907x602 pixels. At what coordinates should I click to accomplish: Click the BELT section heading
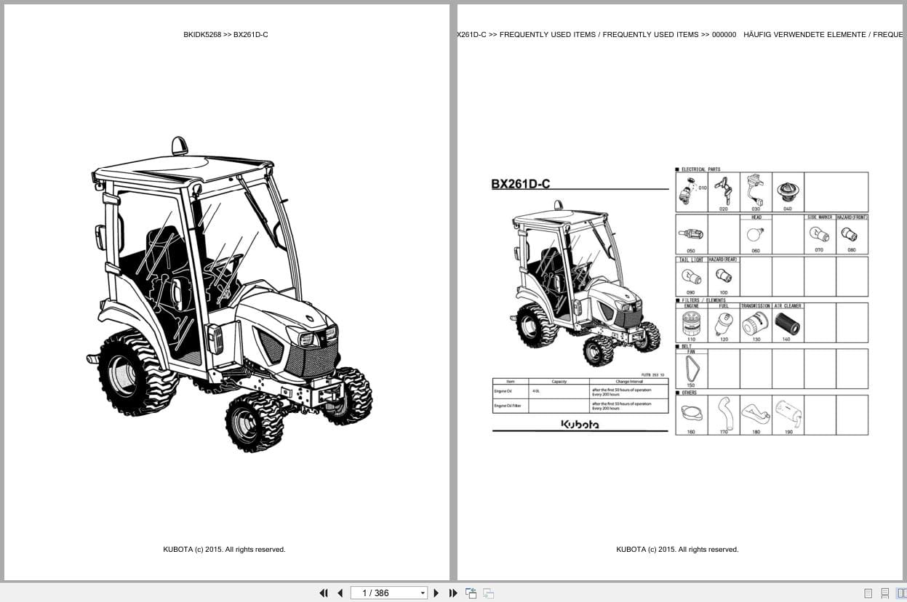click(x=687, y=347)
